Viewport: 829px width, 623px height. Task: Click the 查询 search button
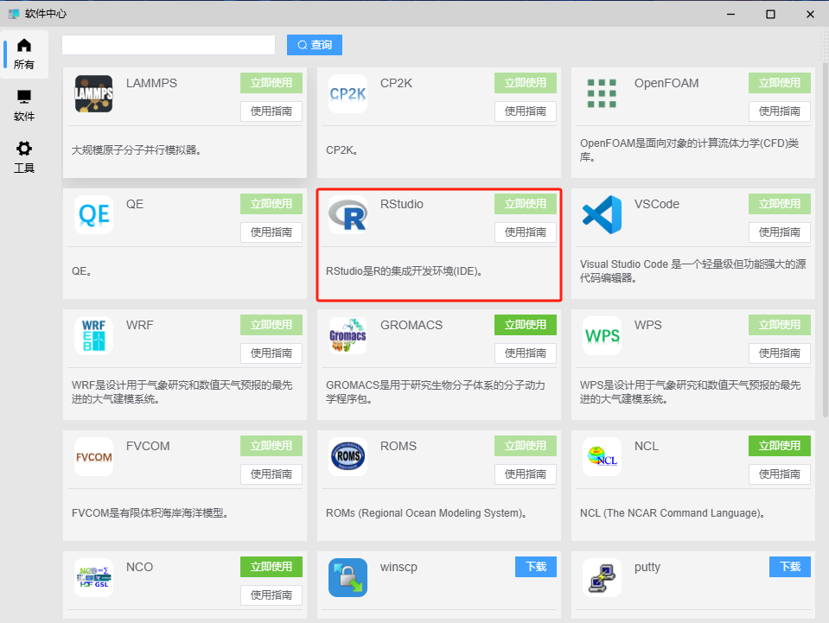(x=315, y=45)
